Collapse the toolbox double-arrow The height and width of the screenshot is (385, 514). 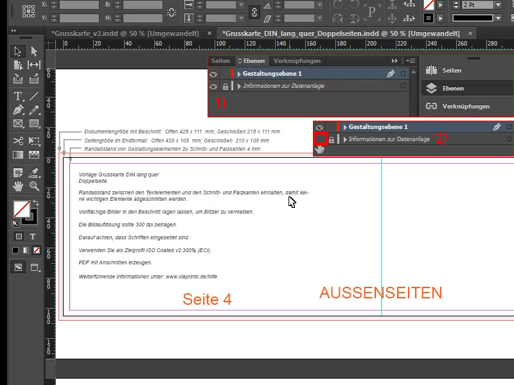tap(13, 30)
